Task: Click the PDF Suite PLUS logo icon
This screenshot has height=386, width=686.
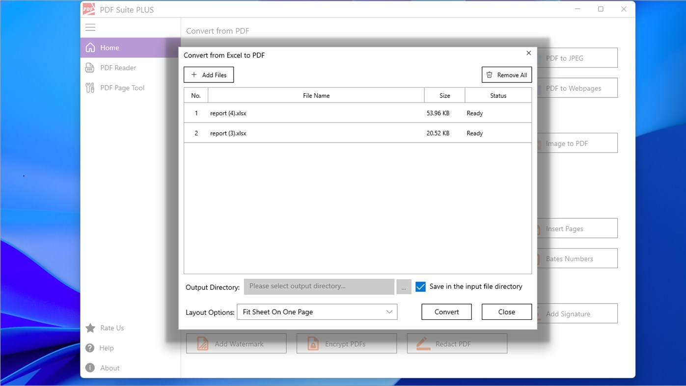Action: [x=88, y=9]
